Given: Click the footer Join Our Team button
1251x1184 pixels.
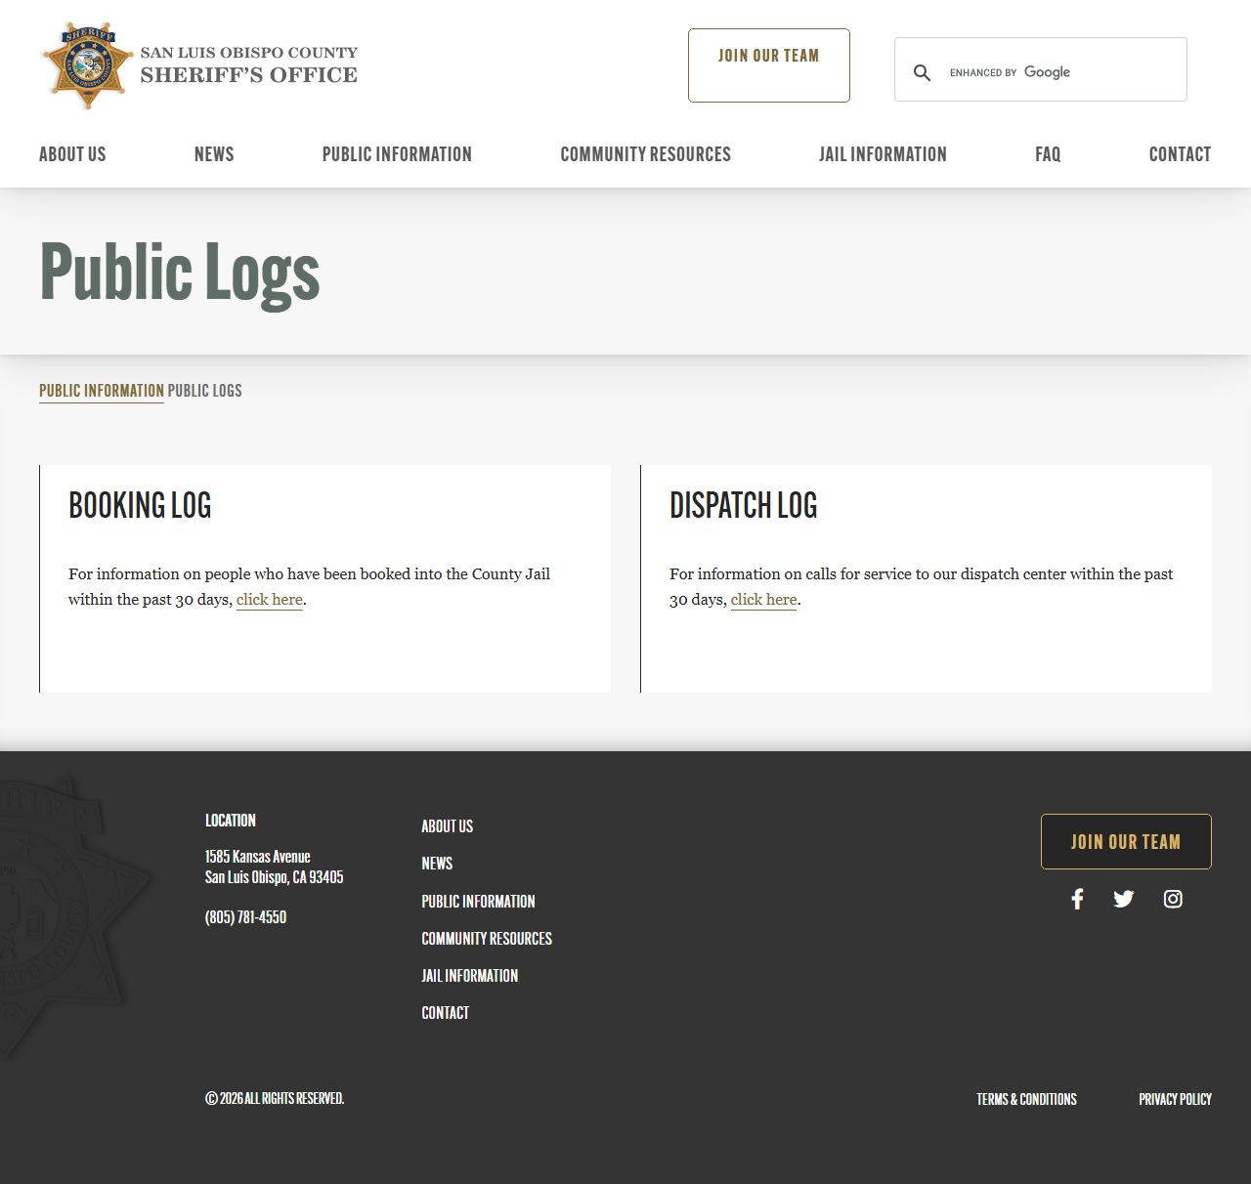Looking at the screenshot, I should tap(1126, 841).
